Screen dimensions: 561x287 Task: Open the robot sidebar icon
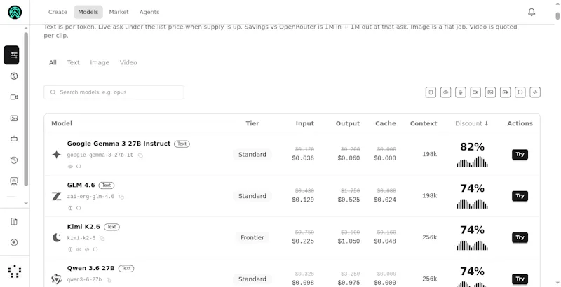pyautogui.click(x=14, y=139)
